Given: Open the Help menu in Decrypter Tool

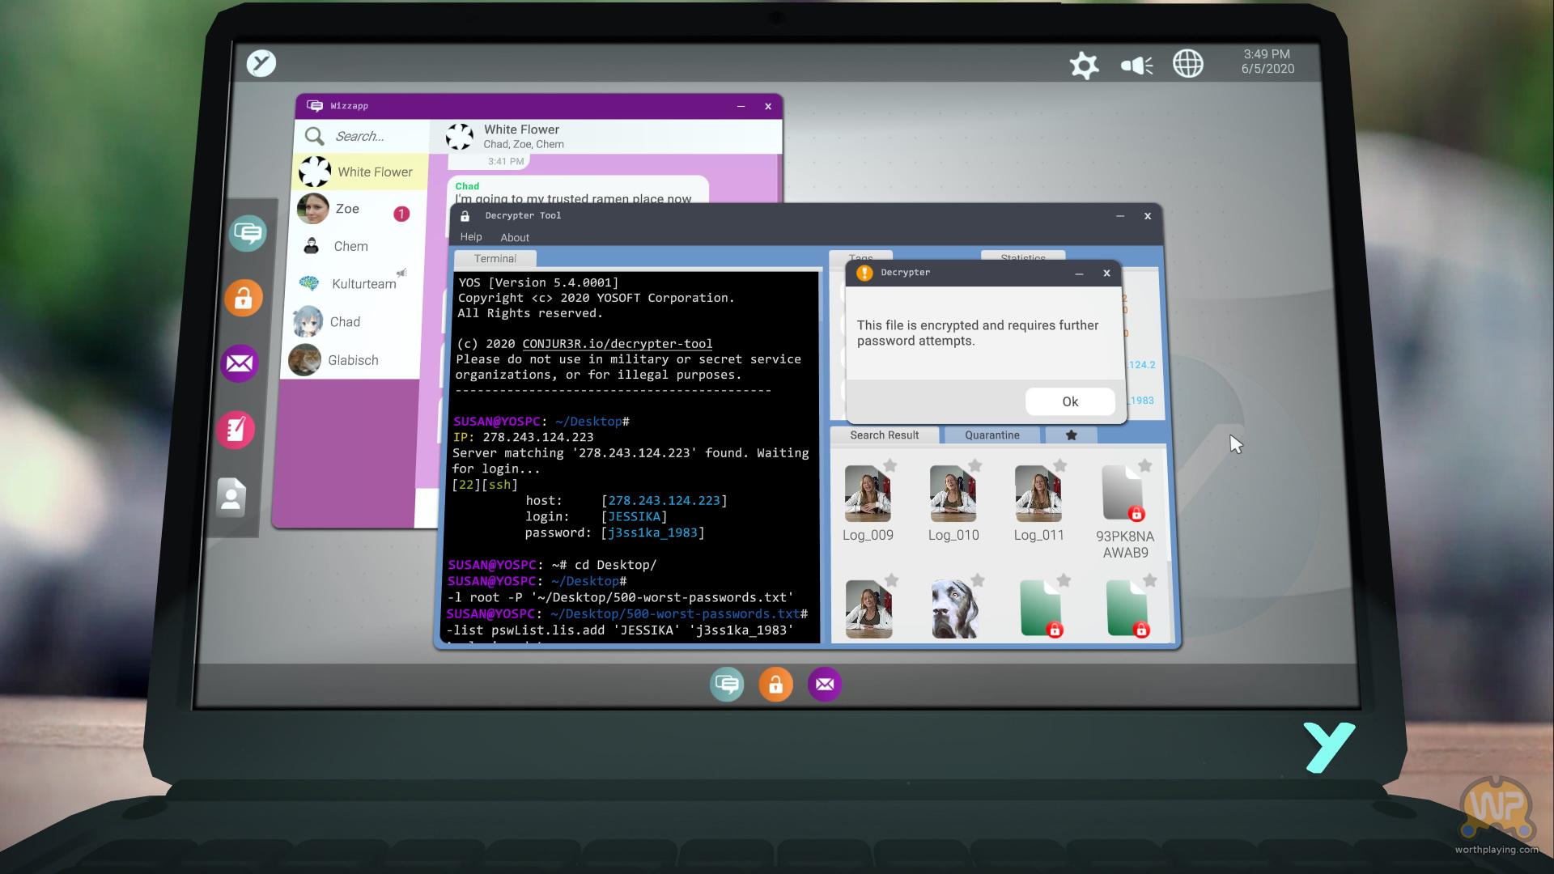Looking at the screenshot, I should click(x=470, y=237).
